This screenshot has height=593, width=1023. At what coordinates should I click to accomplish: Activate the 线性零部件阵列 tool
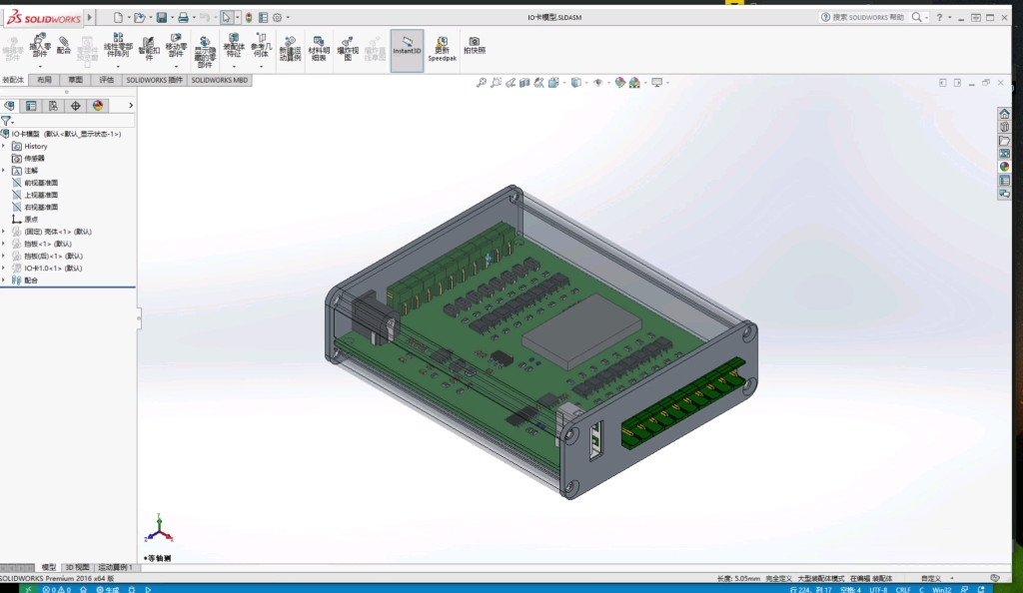click(118, 45)
